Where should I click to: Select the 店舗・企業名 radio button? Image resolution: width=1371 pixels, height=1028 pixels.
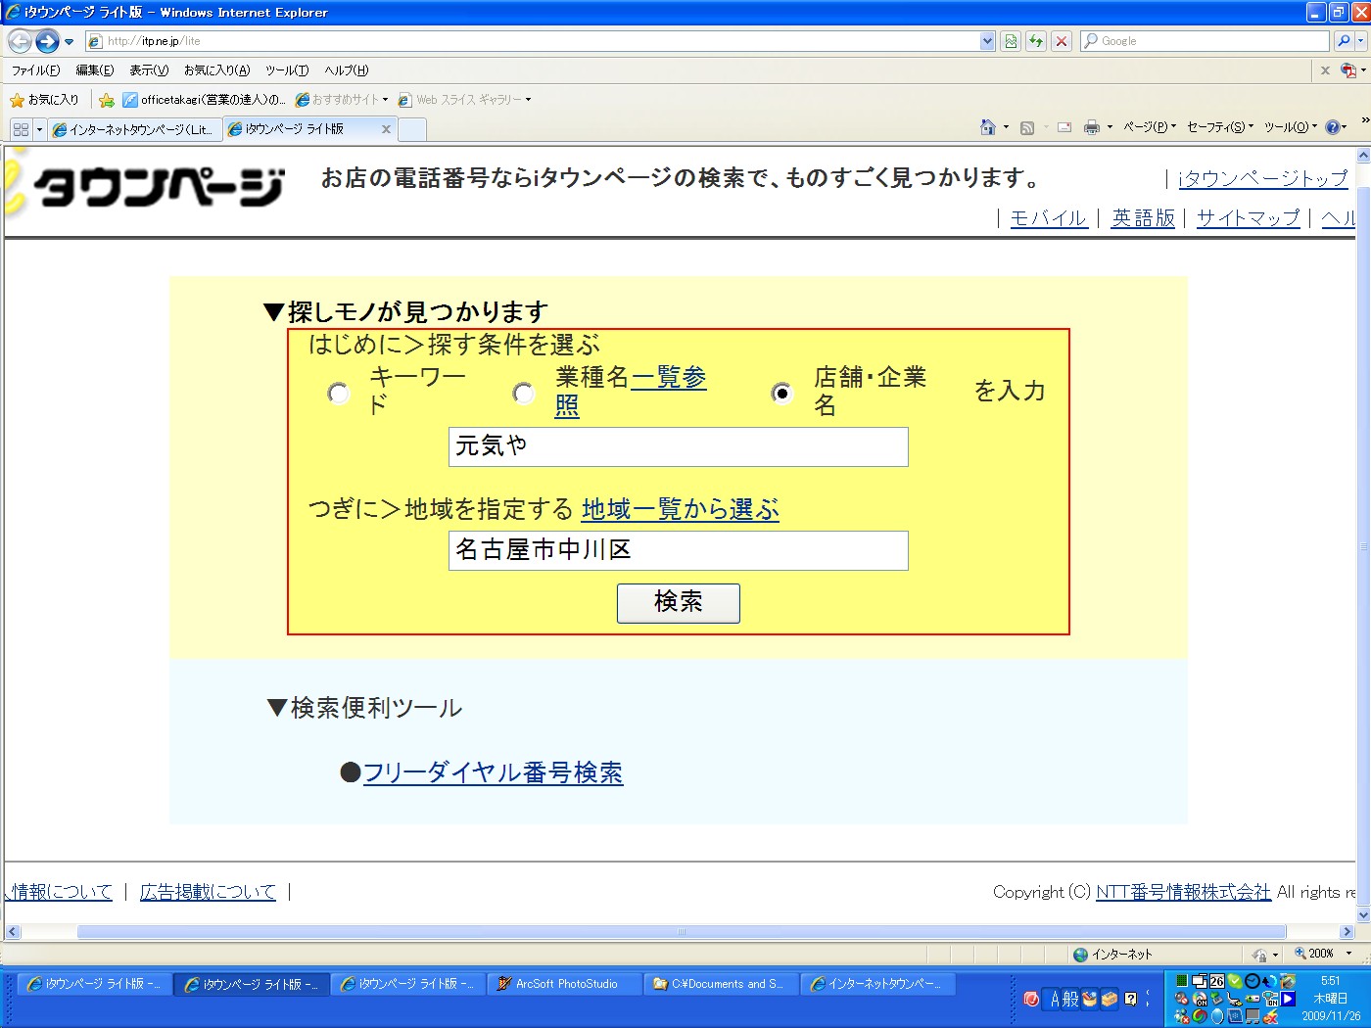782,394
